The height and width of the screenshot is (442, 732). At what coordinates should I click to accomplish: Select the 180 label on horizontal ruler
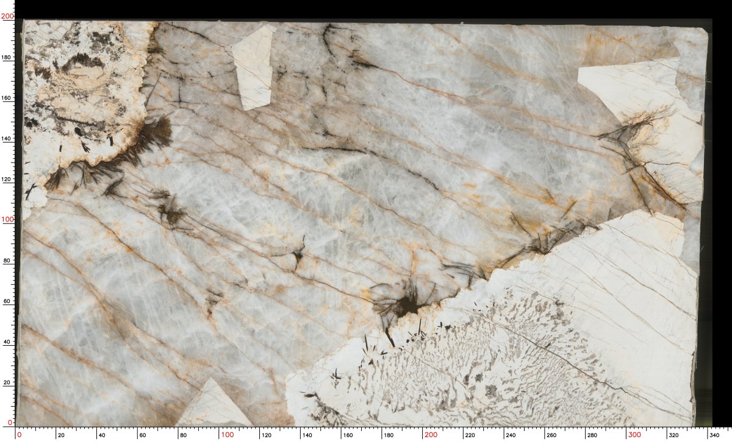[389, 435]
